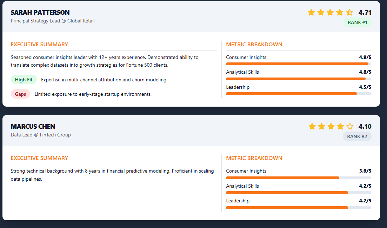
Task: Click the fourth star in Marcus Chen's rating
Action: tap(340, 126)
